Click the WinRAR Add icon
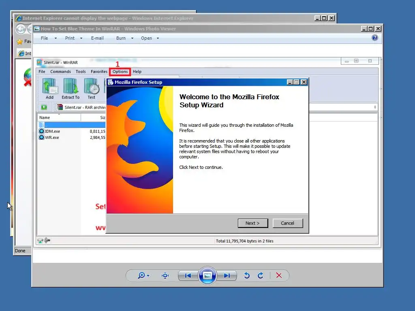 click(x=50, y=89)
